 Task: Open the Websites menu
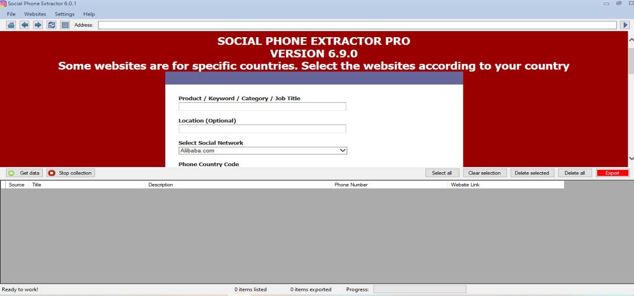(35, 14)
